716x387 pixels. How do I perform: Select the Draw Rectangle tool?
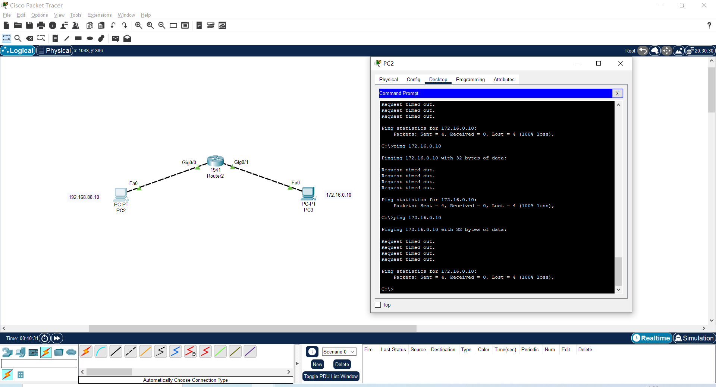pyautogui.click(x=78, y=38)
